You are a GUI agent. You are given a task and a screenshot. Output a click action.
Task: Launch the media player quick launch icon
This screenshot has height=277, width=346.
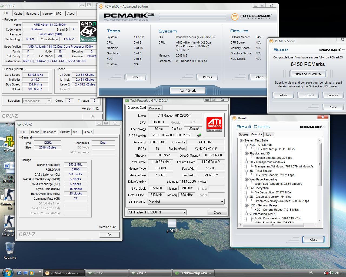point(31,273)
